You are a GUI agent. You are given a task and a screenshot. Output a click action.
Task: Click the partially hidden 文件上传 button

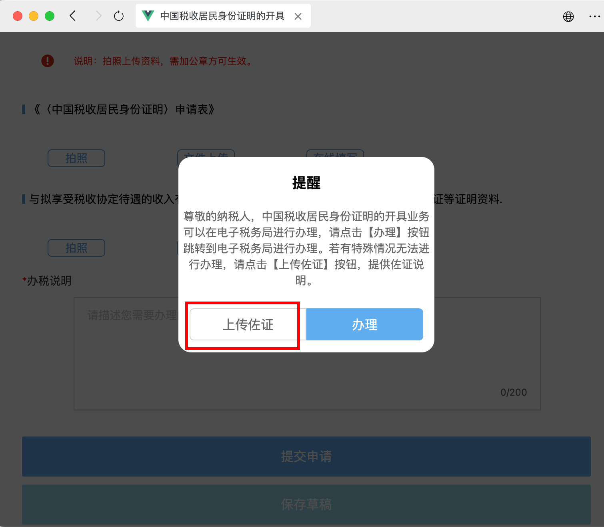coord(206,154)
